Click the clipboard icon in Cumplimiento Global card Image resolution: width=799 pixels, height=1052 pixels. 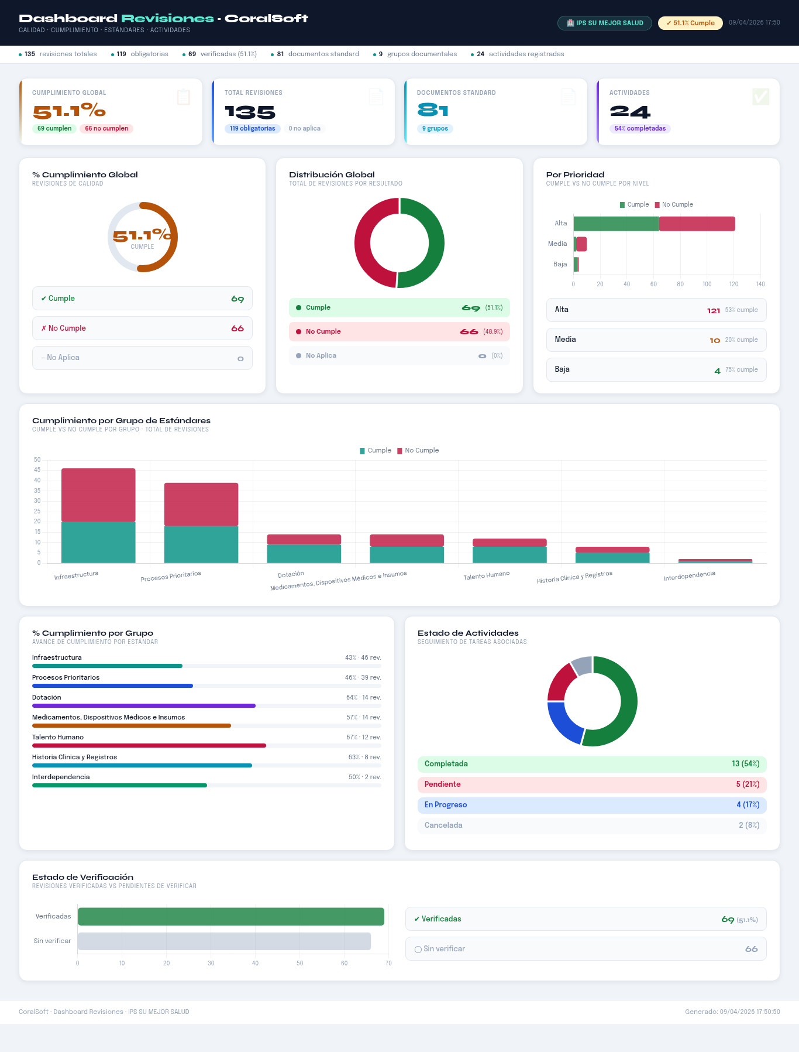coord(184,97)
